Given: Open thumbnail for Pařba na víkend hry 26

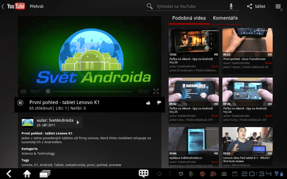Looking at the screenshot, I should [x=194, y=42].
